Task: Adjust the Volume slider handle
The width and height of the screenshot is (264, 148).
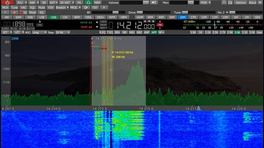Action: 146,2
